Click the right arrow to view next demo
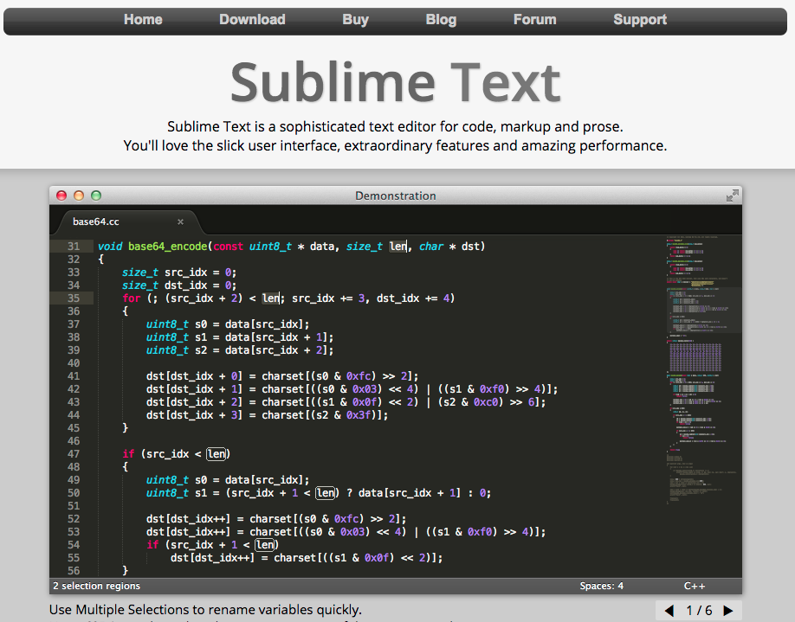795x622 pixels. [x=730, y=610]
